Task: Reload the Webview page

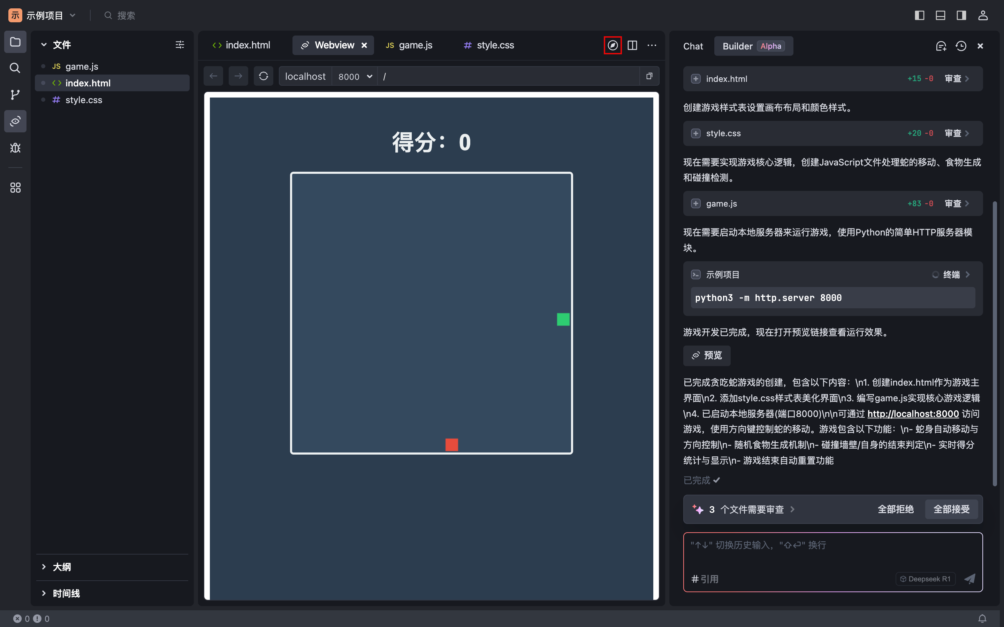Action: [x=264, y=76]
